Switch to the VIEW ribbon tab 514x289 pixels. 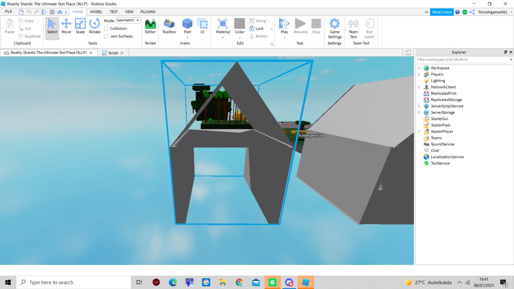129,12
